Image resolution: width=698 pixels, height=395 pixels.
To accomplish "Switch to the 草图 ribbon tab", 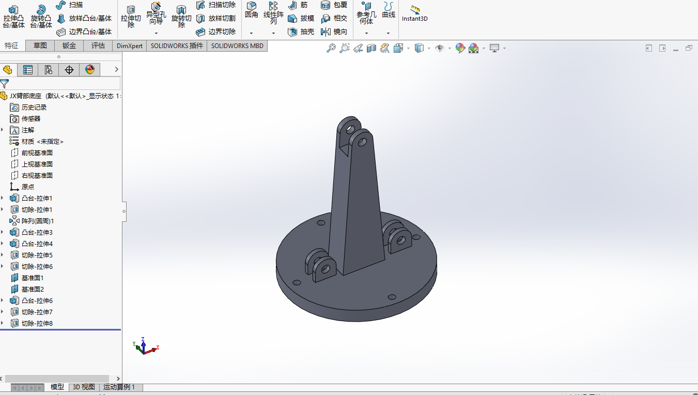I will (x=40, y=45).
